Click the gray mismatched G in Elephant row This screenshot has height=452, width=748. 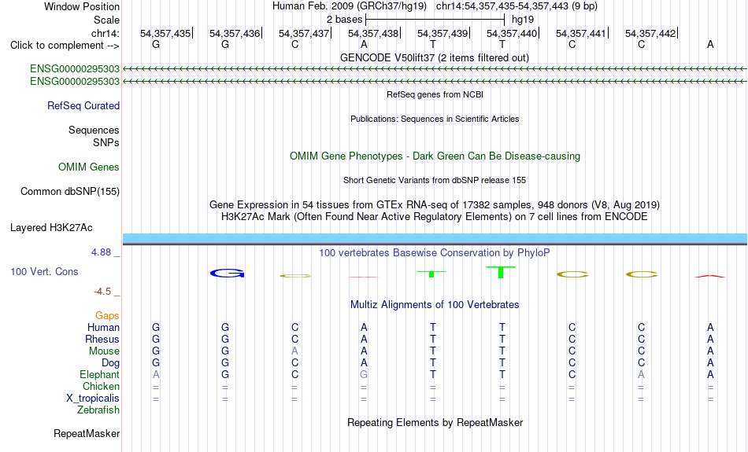click(x=364, y=375)
